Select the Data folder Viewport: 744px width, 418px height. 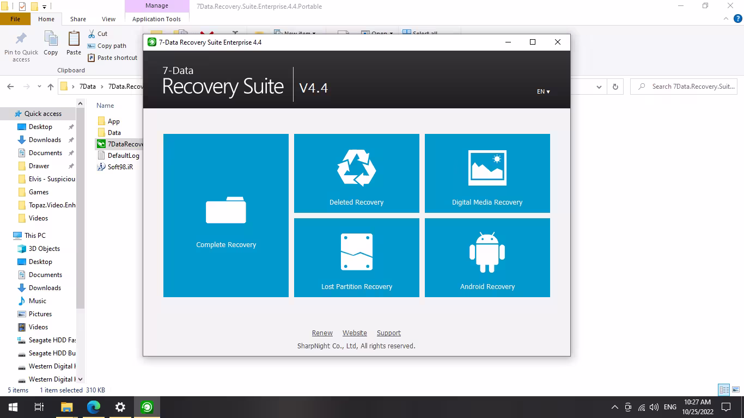pos(114,133)
